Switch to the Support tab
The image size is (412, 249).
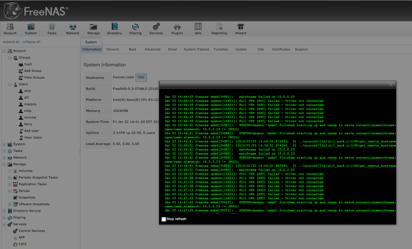coord(301,49)
